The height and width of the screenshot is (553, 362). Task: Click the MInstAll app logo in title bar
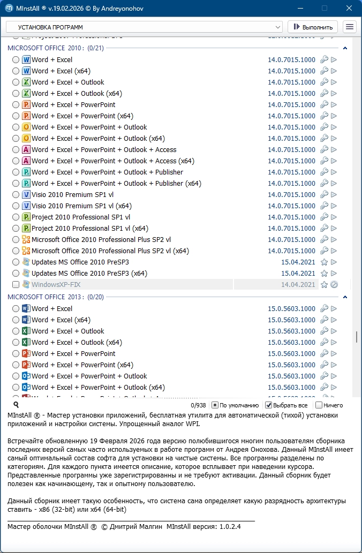click(9, 8)
